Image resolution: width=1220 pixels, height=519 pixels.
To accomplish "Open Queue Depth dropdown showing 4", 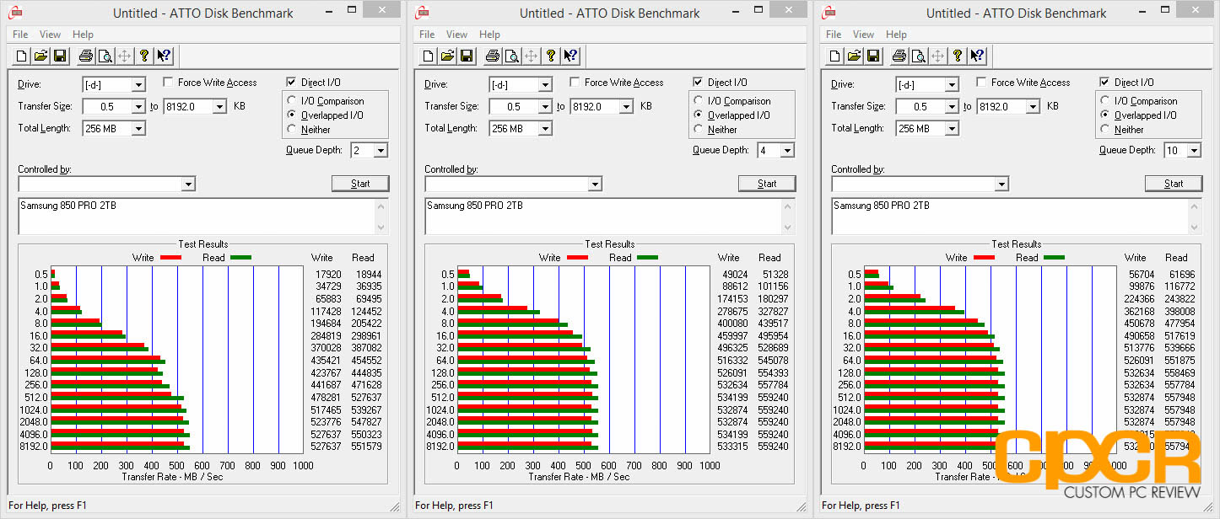I will point(787,151).
